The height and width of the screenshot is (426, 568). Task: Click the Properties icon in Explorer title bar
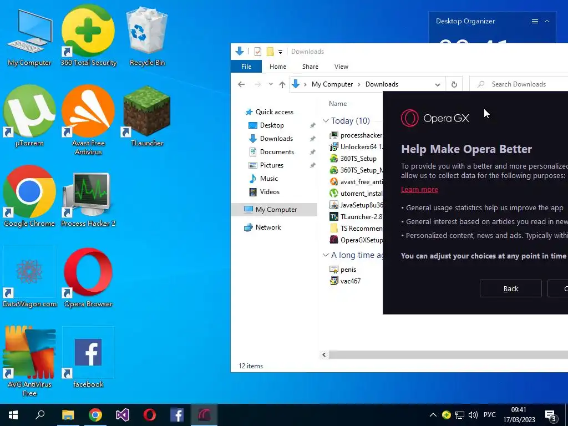click(258, 52)
